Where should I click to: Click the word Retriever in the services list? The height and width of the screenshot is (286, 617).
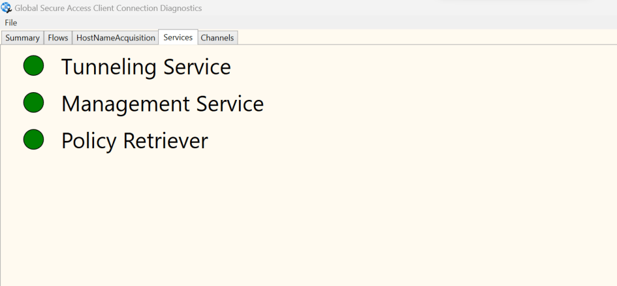click(165, 141)
